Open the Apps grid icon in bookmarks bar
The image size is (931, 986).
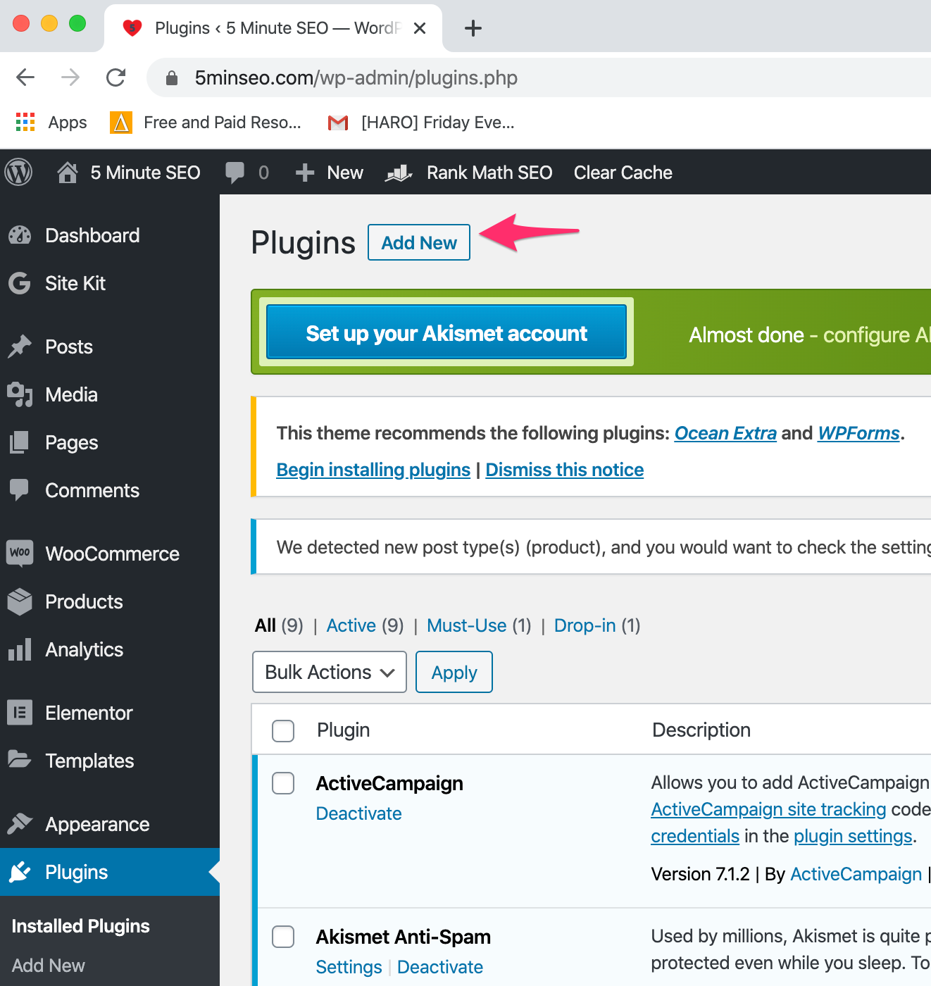(25, 122)
